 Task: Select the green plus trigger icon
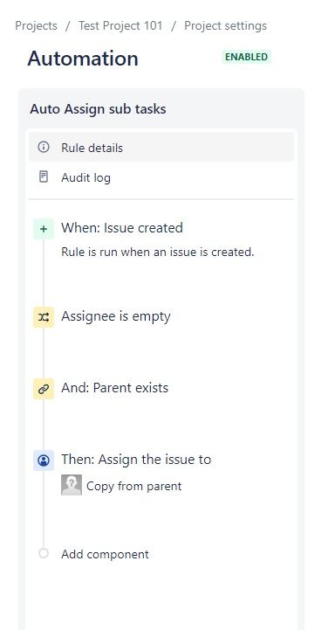(x=44, y=229)
